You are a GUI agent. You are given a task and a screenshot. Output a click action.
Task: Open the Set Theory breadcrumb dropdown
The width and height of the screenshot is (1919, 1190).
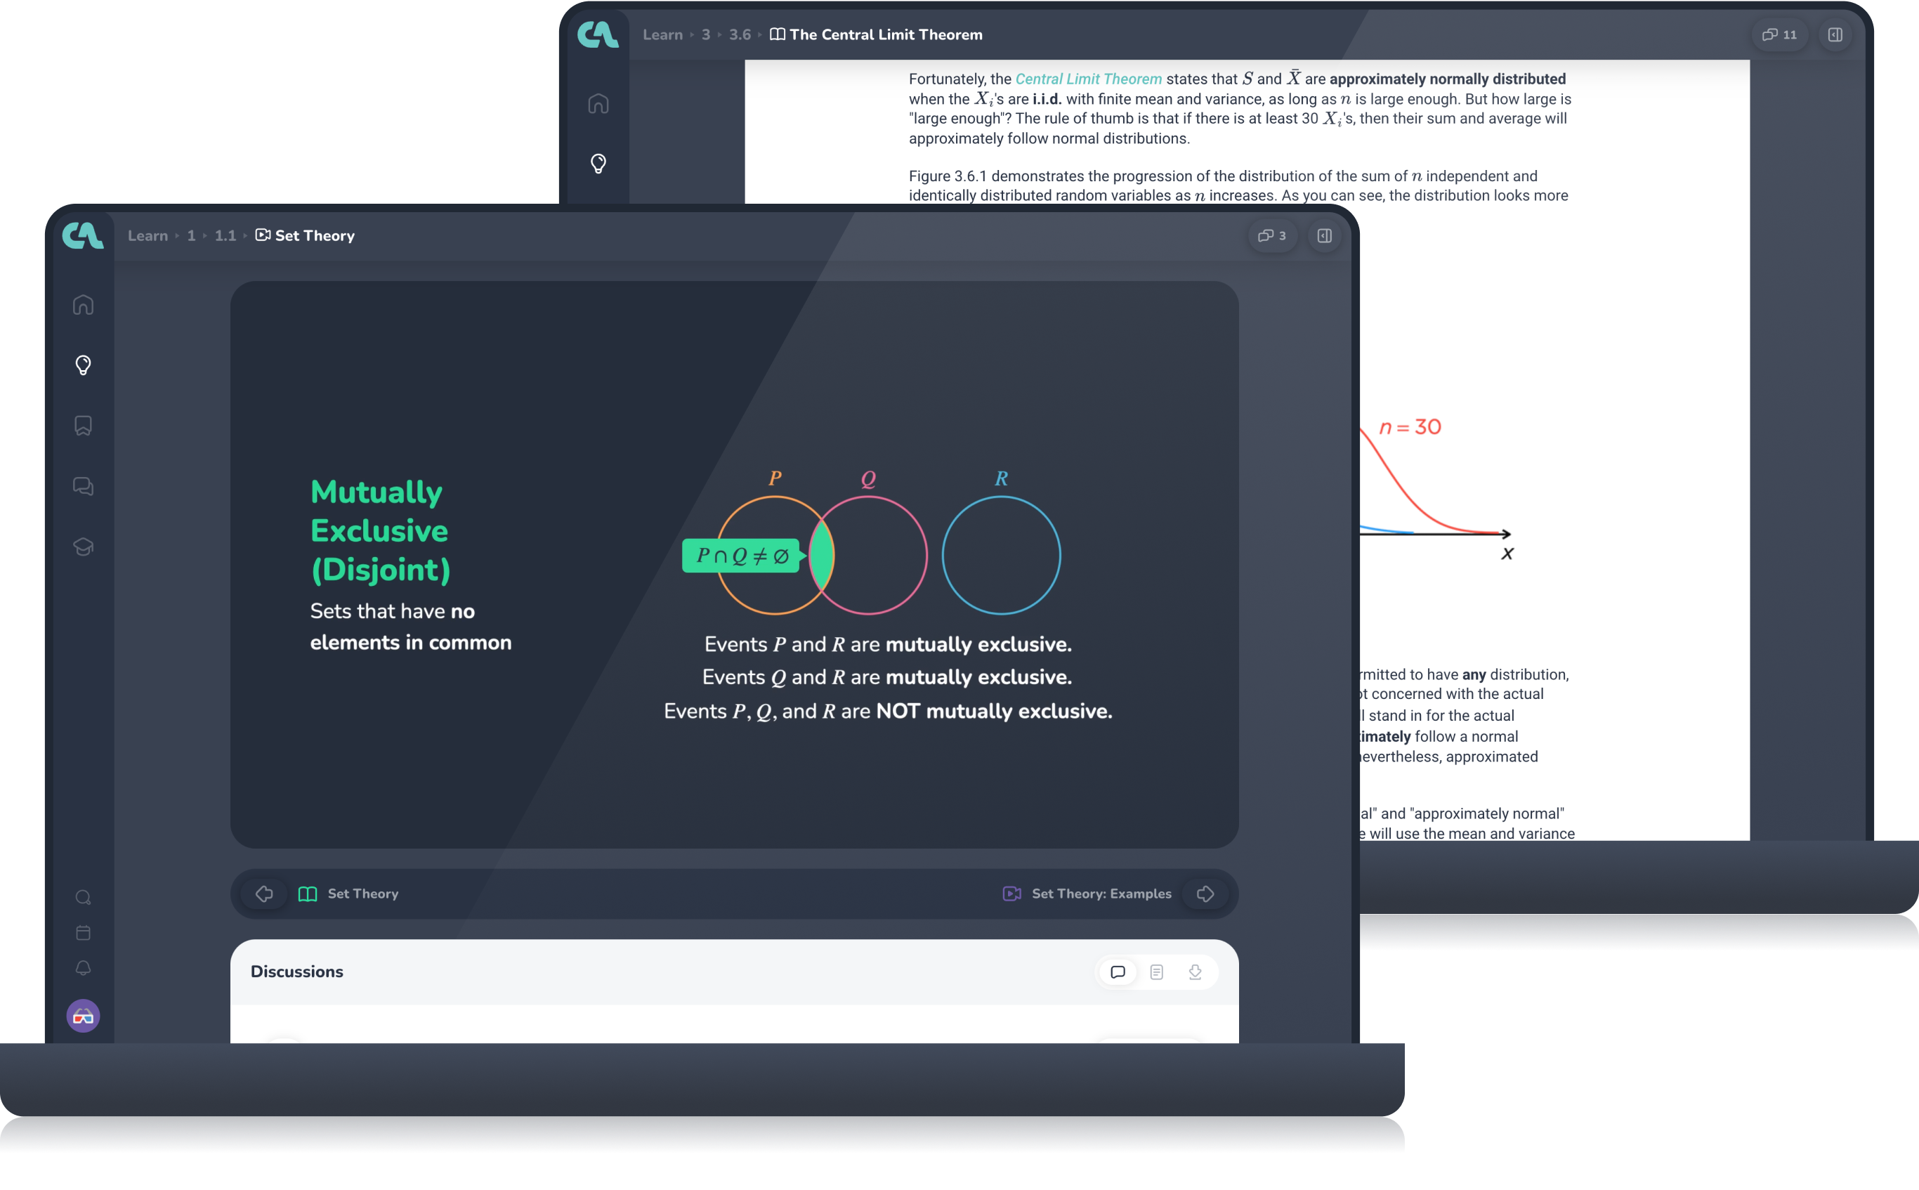click(x=306, y=236)
